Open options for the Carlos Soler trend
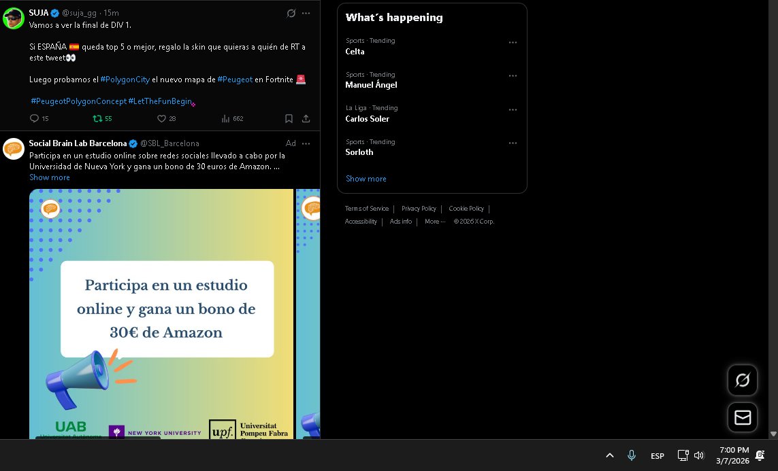Viewport: 778px width, 471px height. pyautogui.click(x=513, y=110)
